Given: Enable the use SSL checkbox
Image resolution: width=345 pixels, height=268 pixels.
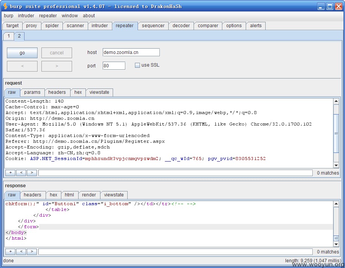Looking at the screenshot, I should coord(137,65).
